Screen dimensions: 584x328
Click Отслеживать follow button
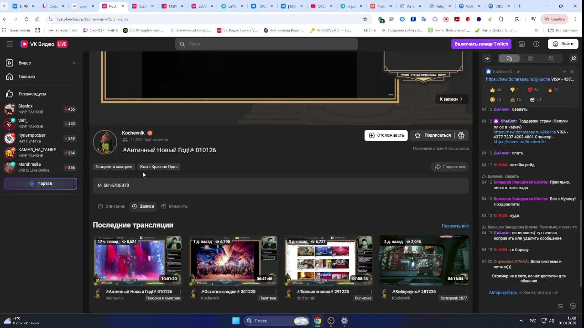tap(386, 135)
